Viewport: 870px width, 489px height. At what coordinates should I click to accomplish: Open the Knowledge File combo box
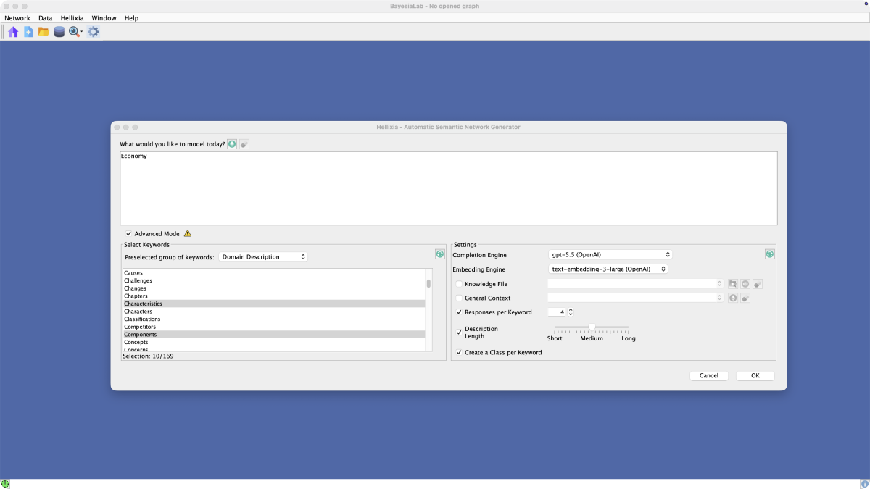pyautogui.click(x=636, y=284)
